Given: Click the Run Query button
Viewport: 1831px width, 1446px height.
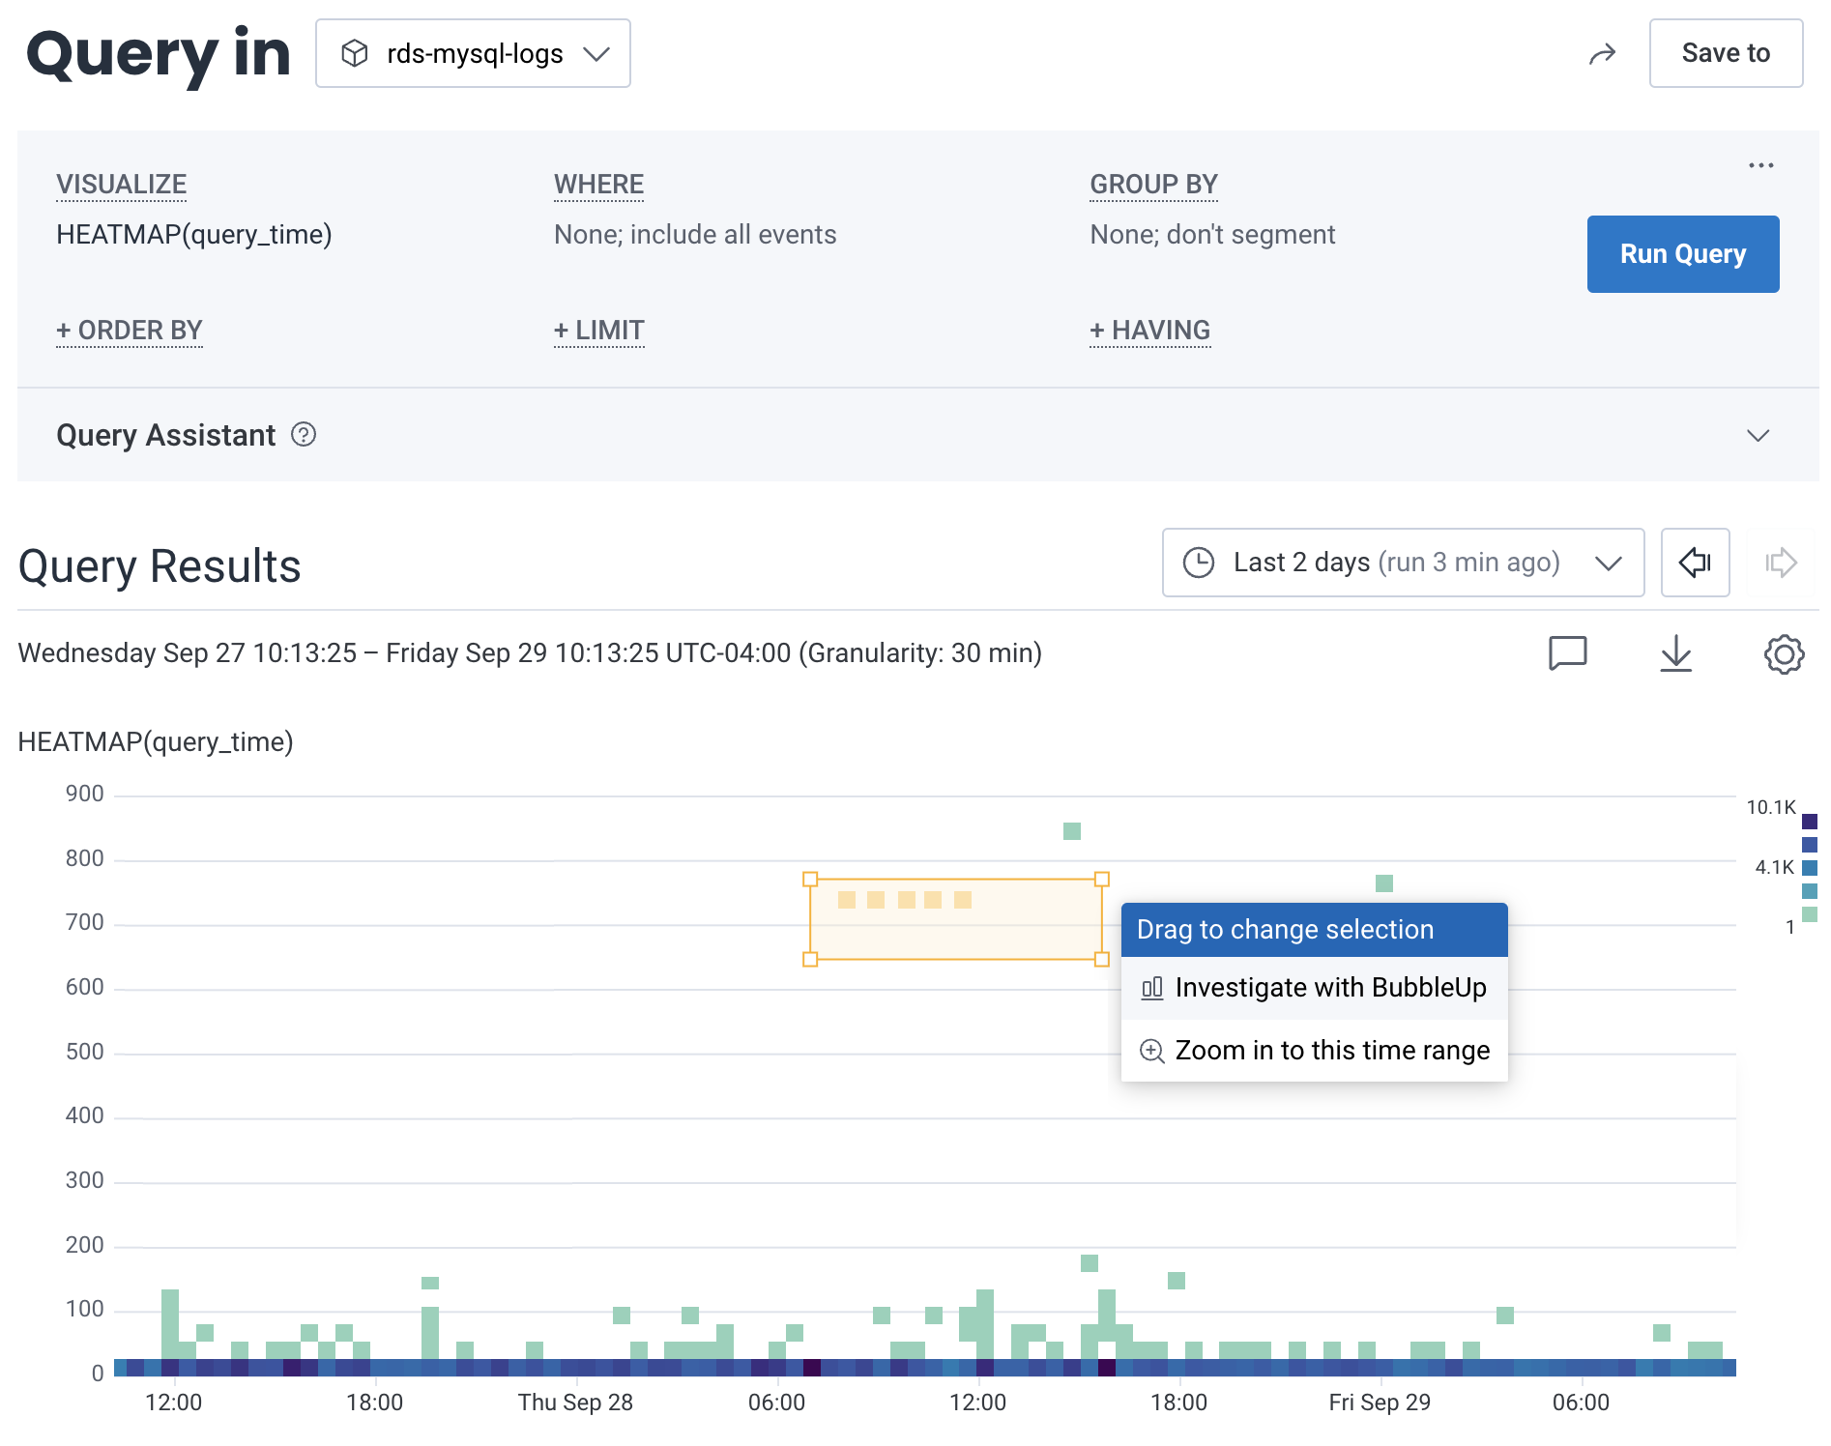Looking at the screenshot, I should pos(1682,253).
